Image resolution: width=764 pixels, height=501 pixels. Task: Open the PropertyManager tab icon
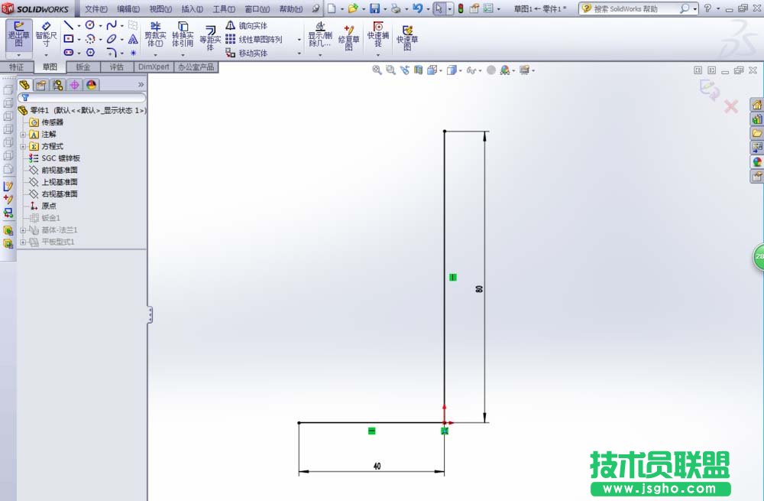point(41,85)
